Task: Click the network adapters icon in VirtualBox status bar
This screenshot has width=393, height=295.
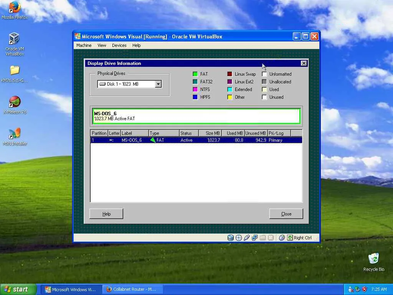Action: tap(255, 237)
